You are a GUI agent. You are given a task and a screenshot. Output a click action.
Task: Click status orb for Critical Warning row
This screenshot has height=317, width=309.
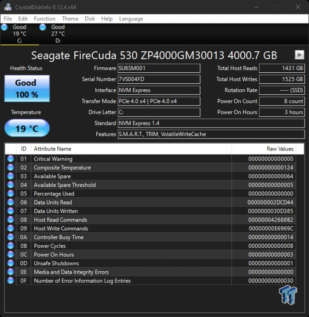(10, 158)
